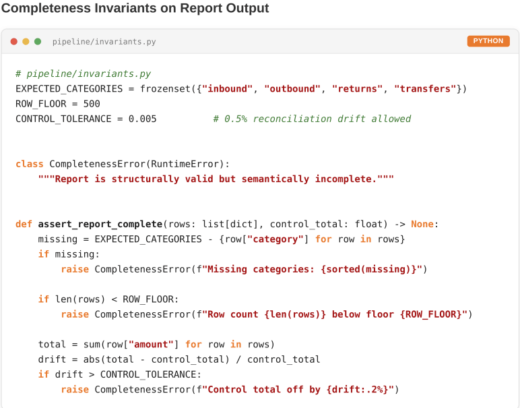The image size is (520, 408).
Task: Click the line 'drift = abs(total - control_total) / control_total'
Action: [x=179, y=359]
